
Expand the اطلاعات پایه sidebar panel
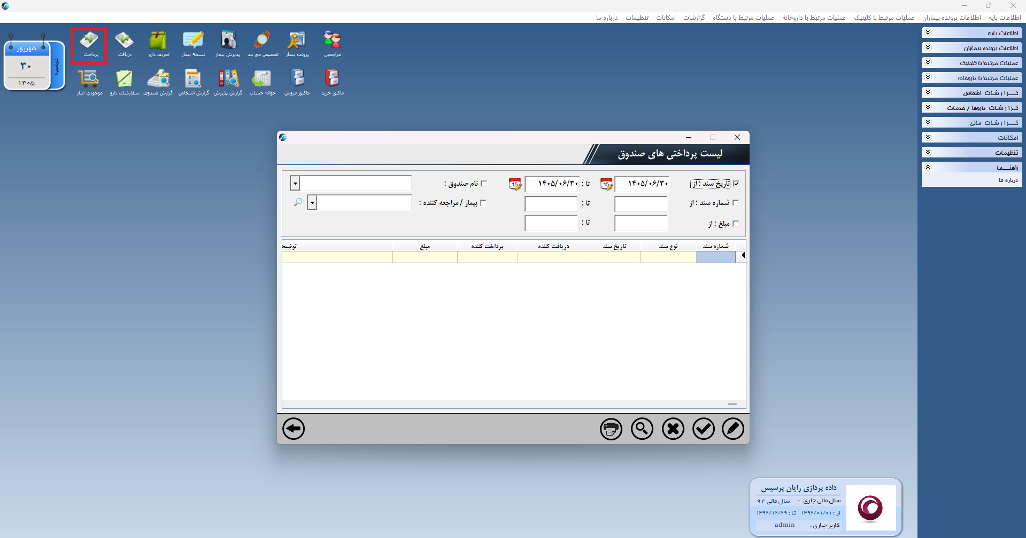point(972,33)
